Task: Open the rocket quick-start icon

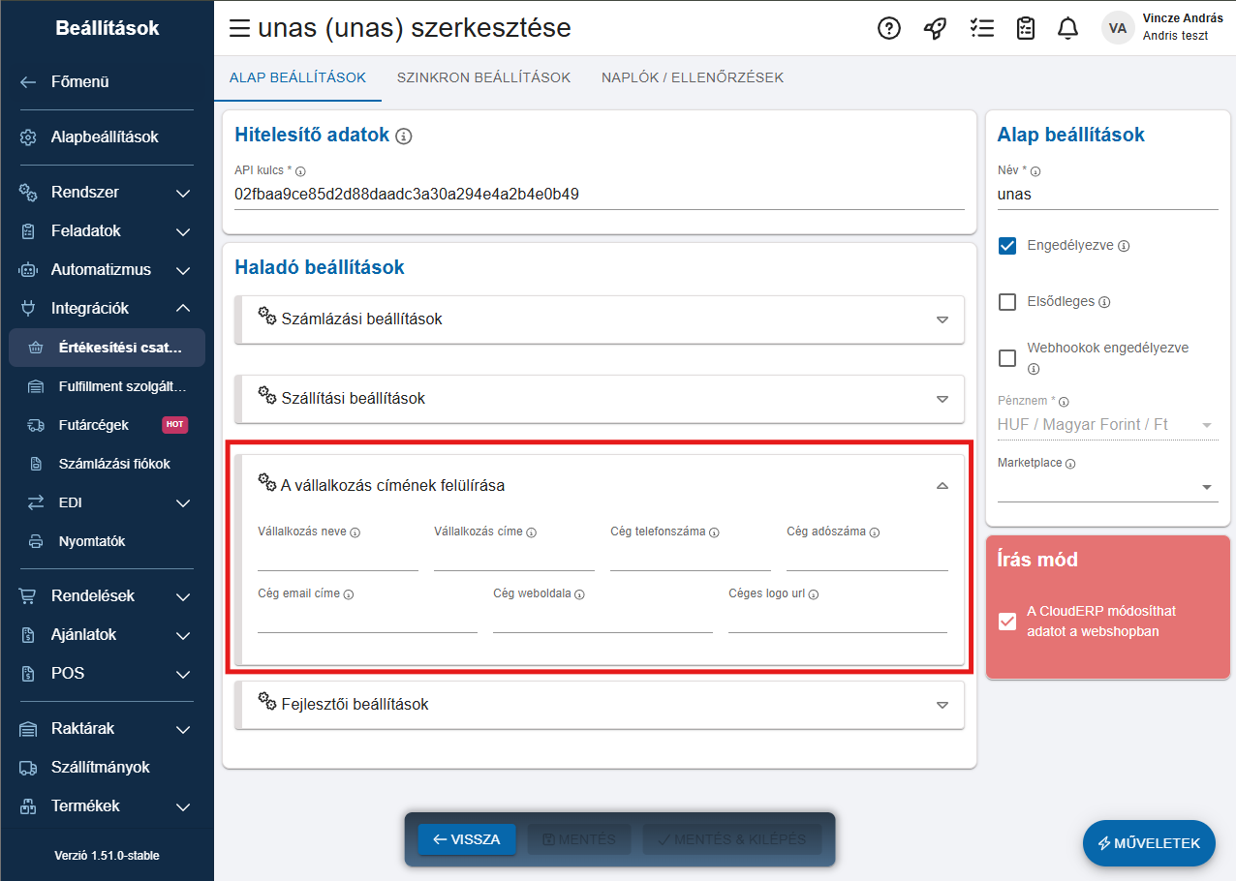Action: (x=935, y=28)
